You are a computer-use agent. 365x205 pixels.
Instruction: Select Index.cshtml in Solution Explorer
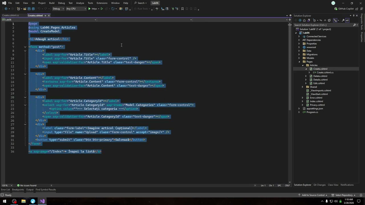click(317, 101)
